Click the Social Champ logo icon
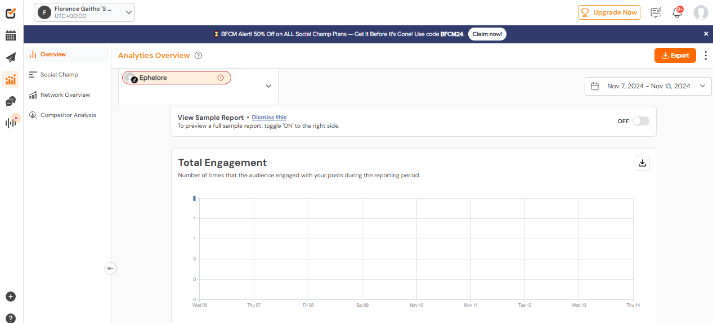This screenshot has width=713, height=323. (11, 12)
